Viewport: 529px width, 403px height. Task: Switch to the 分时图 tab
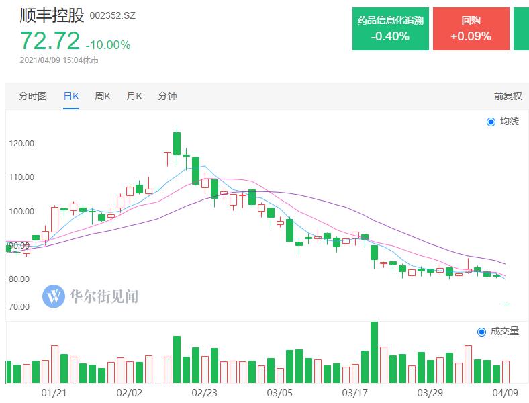[x=33, y=96]
